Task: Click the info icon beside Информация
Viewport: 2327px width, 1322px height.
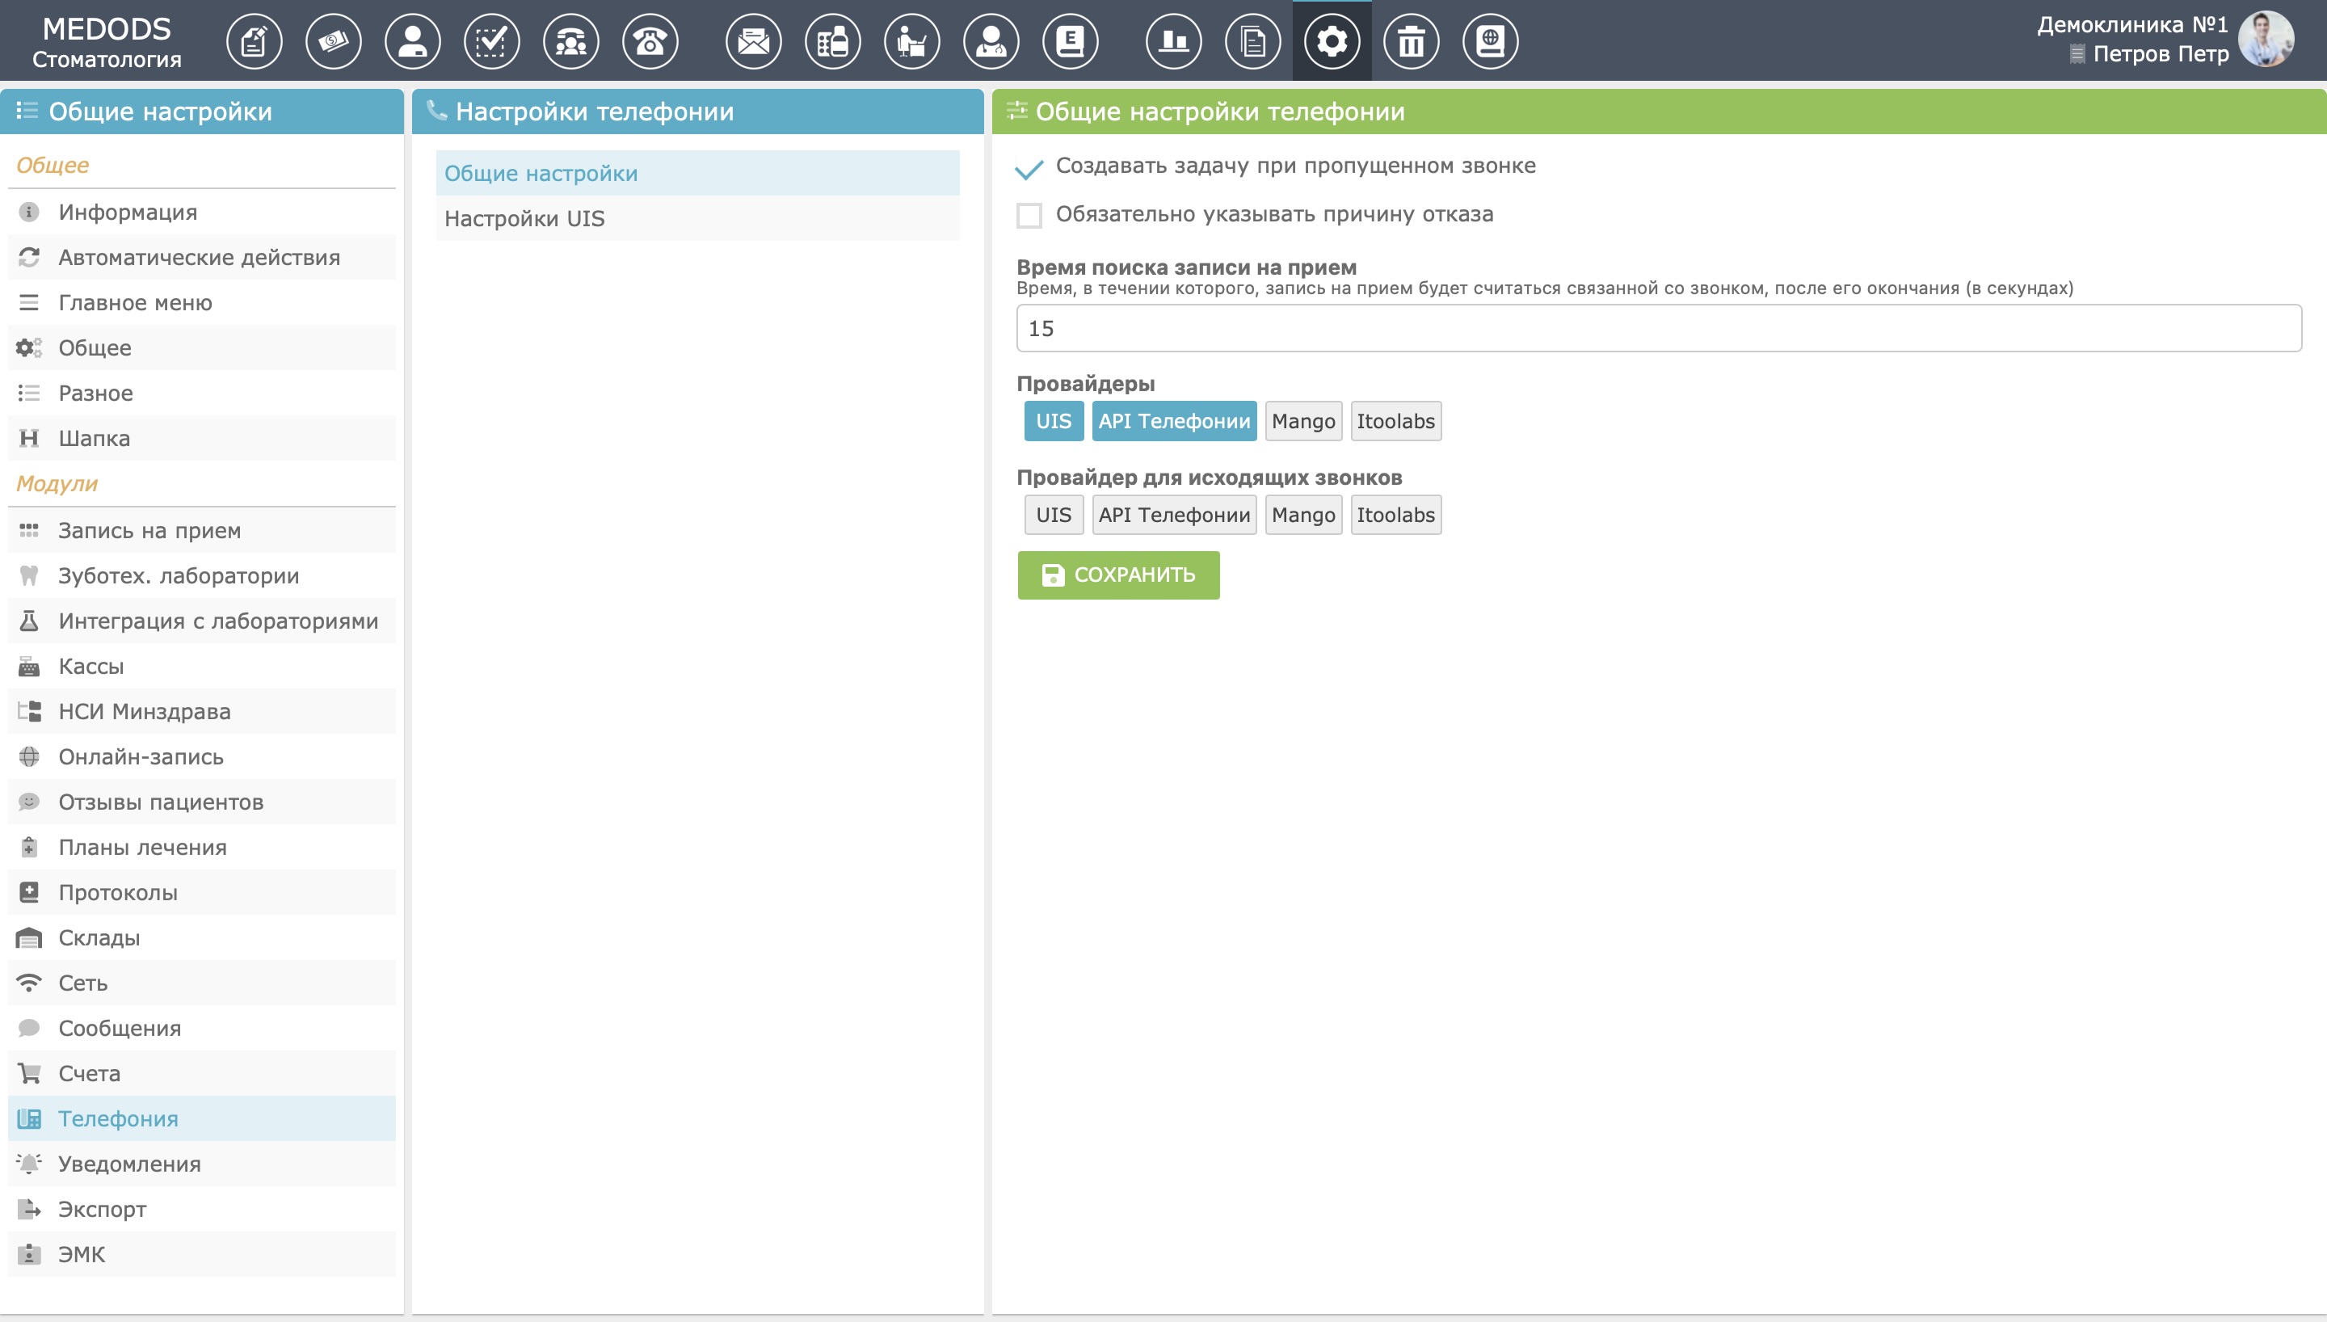Action: 29,212
